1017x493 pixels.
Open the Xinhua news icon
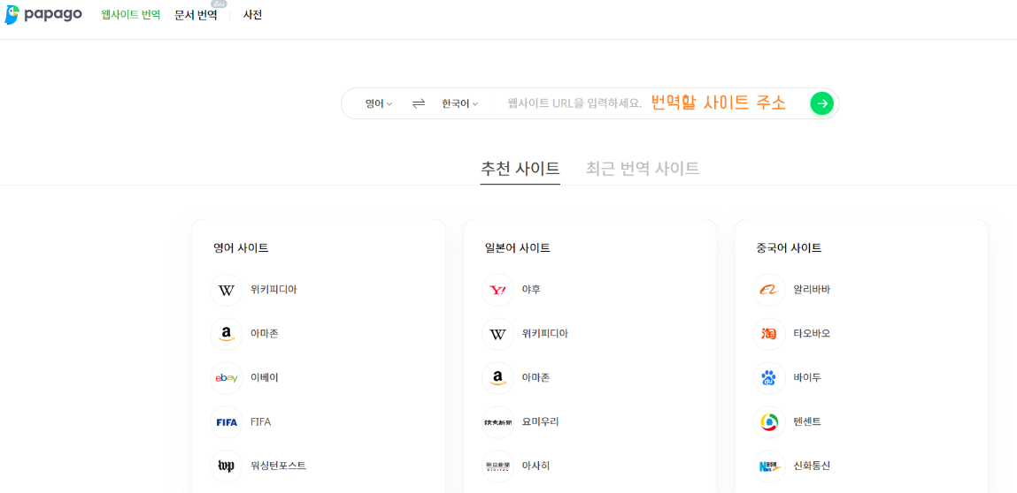769,466
